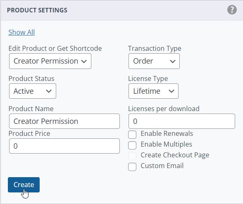Enable the Renewals checkbox
Screen dimensions: 243x204
pos(132,135)
